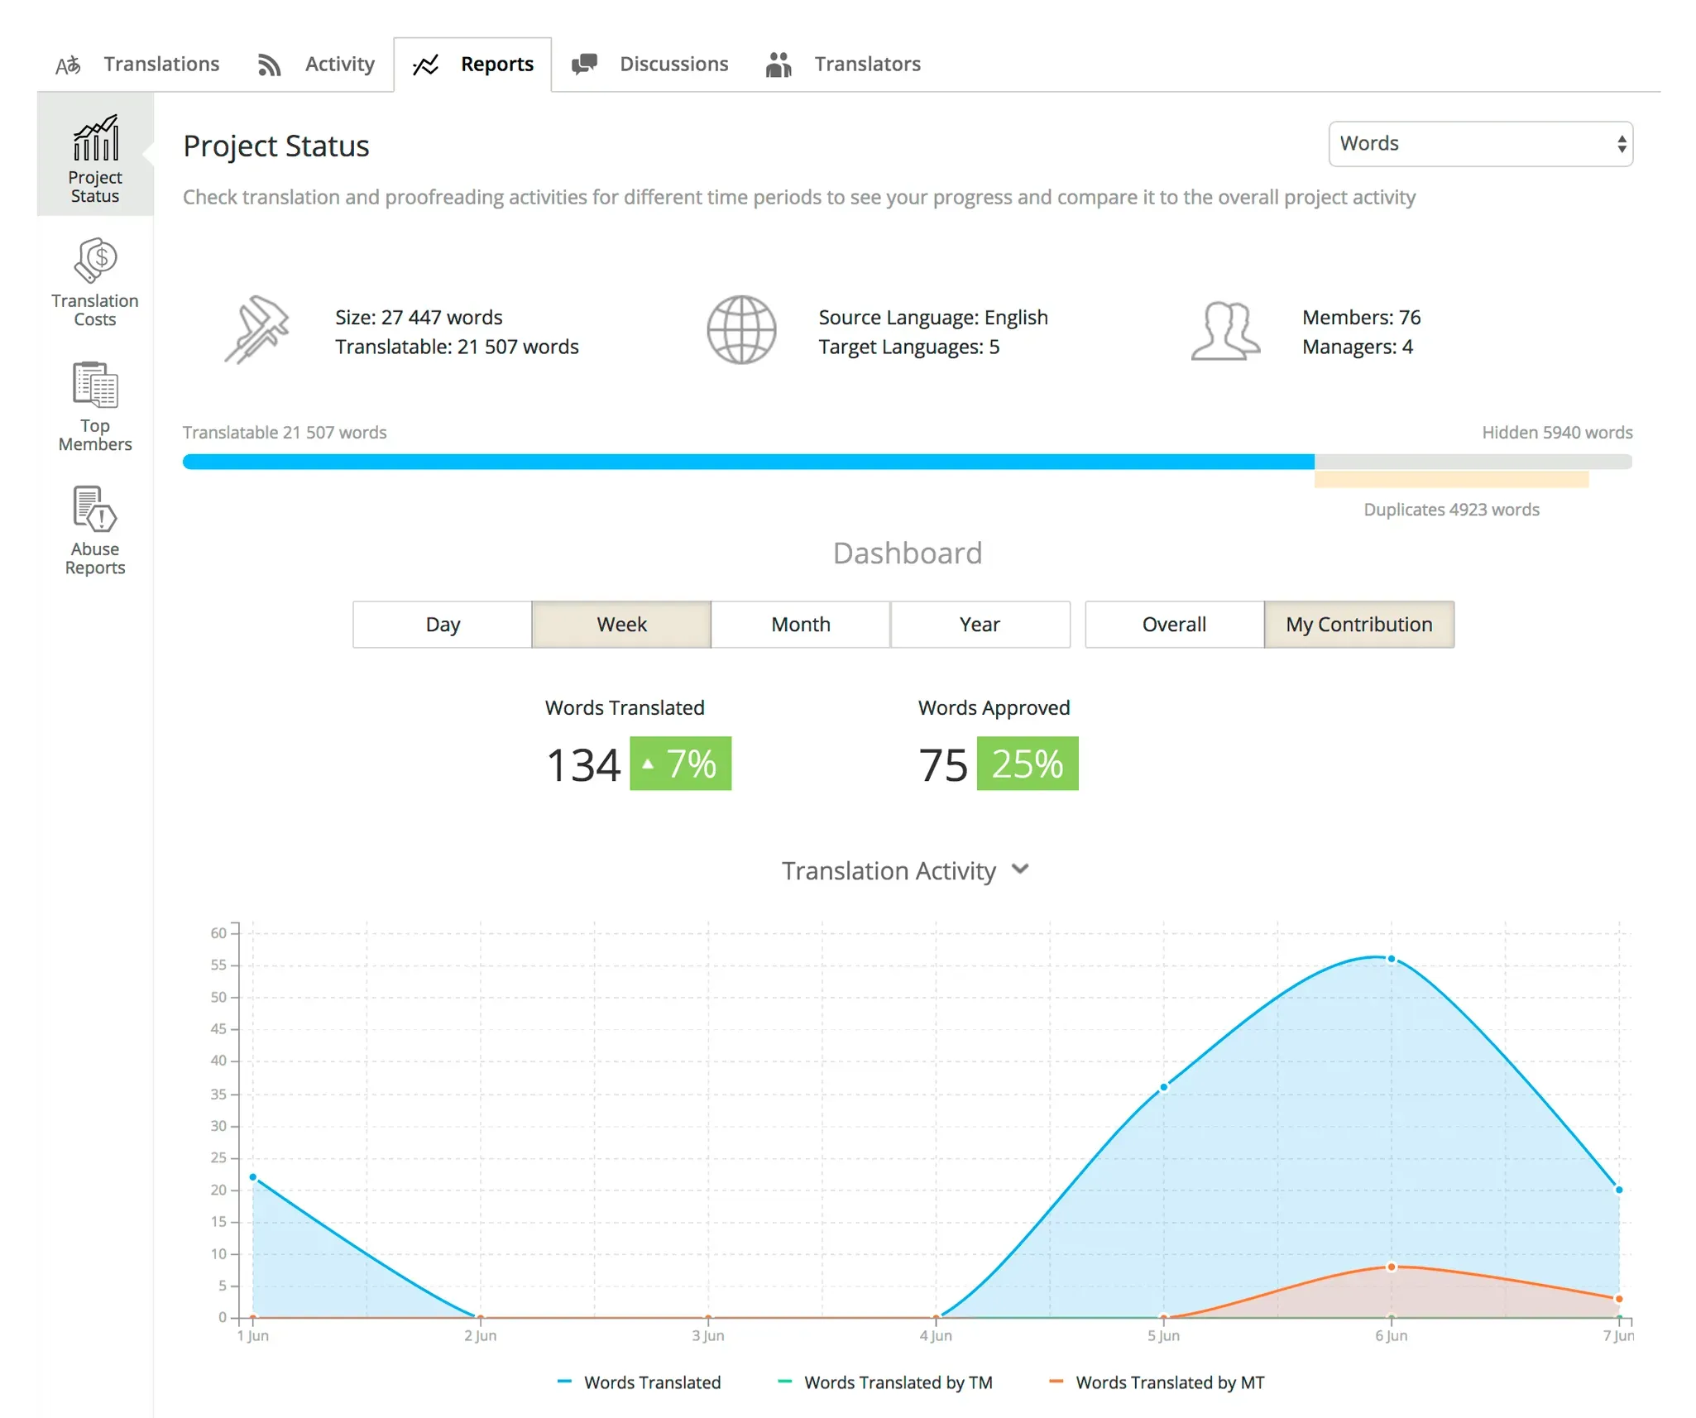Select the Year dashboard view
Image resolution: width=1696 pixels, height=1418 pixels.
click(978, 624)
